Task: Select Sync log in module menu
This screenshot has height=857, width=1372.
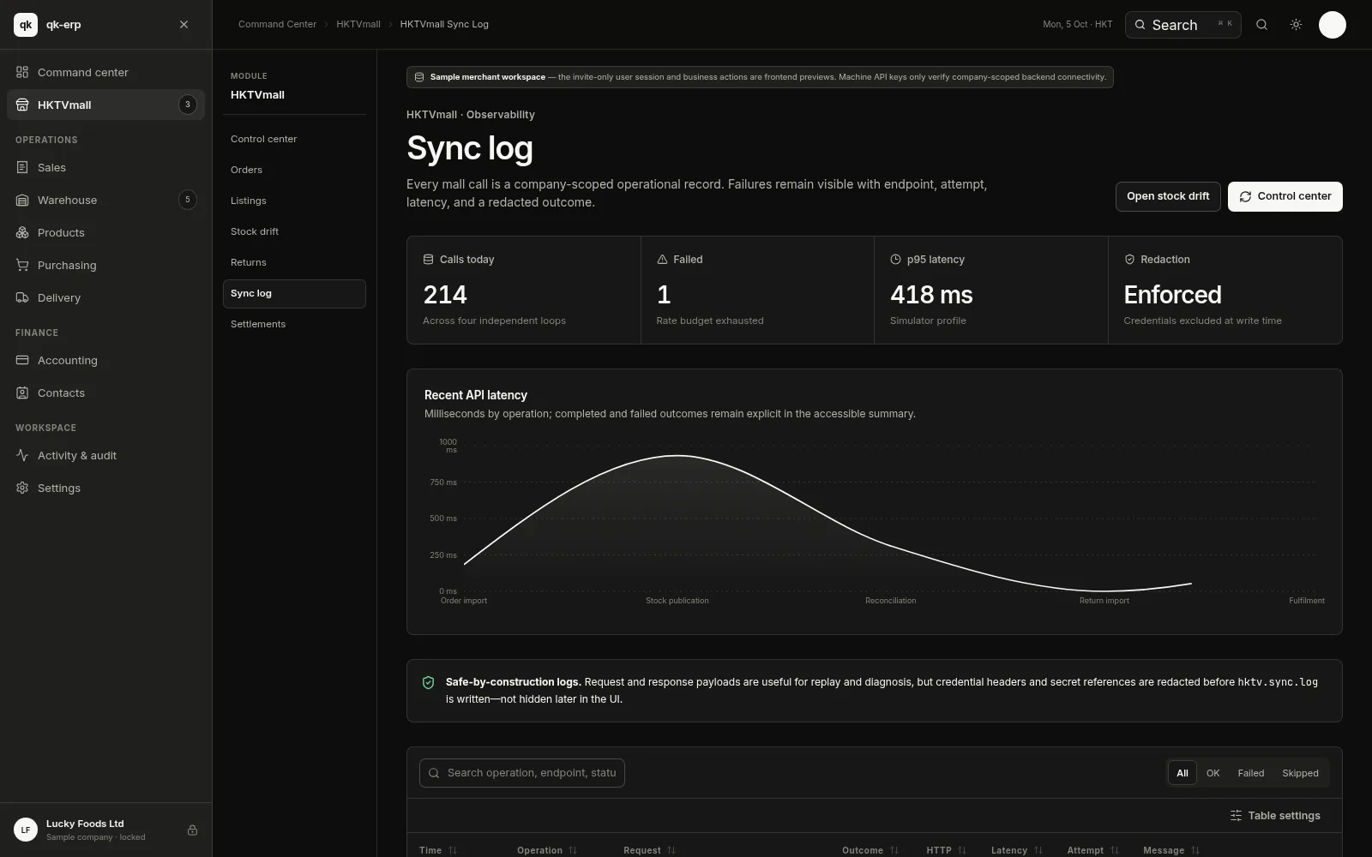Action: tap(294, 293)
